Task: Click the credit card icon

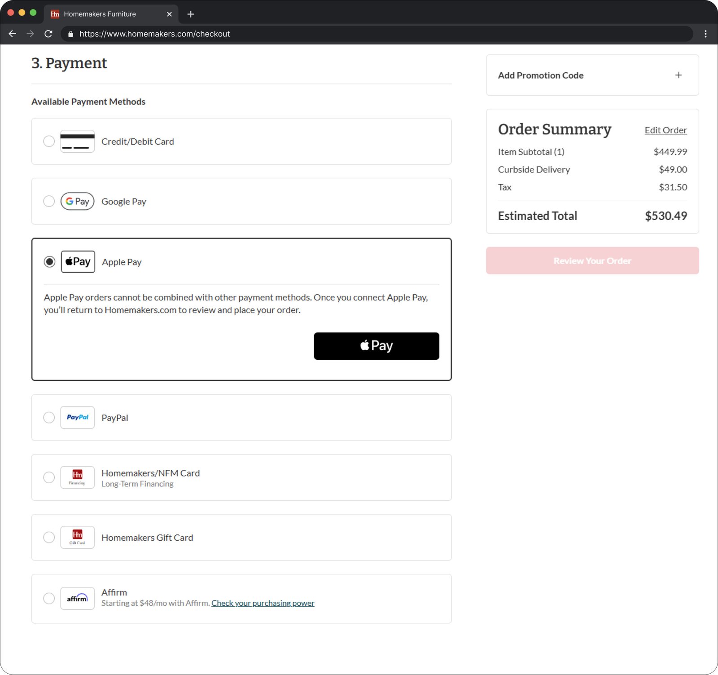Action: (77, 141)
